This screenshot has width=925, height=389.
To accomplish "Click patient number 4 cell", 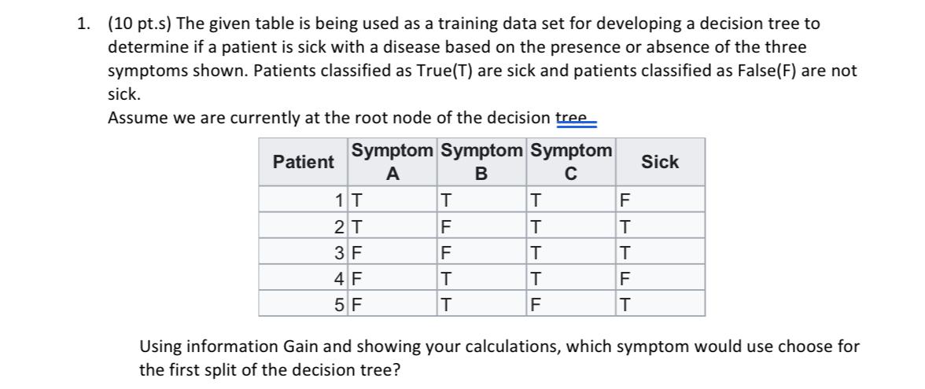I will click(304, 277).
